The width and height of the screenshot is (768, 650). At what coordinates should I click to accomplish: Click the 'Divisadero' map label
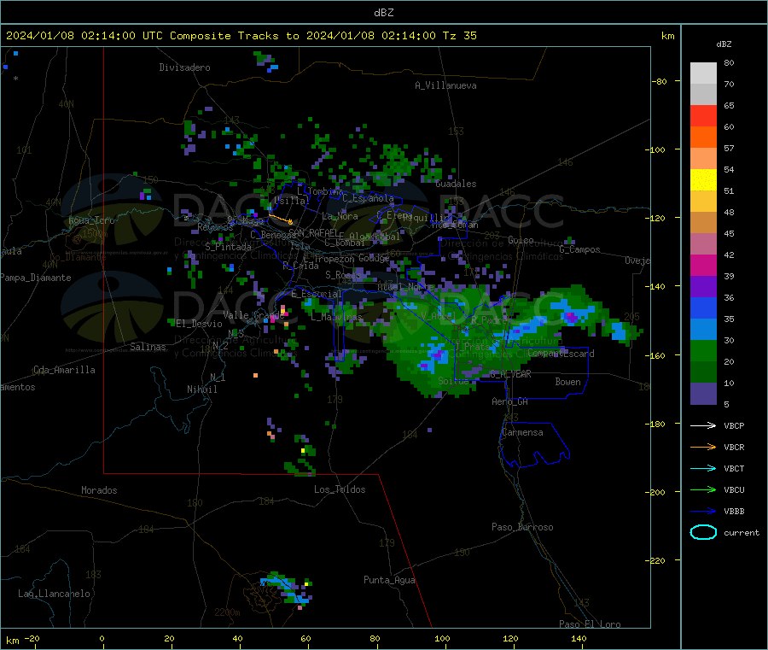click(x=184, y=67)
